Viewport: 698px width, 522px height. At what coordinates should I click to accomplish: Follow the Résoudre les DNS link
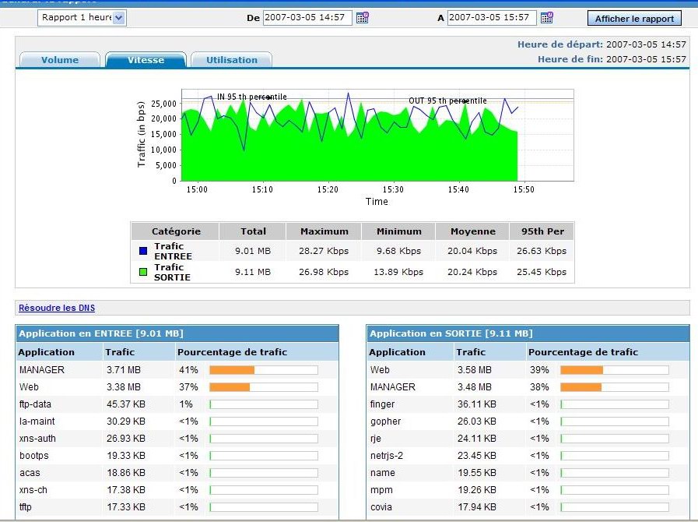[57, 308]
